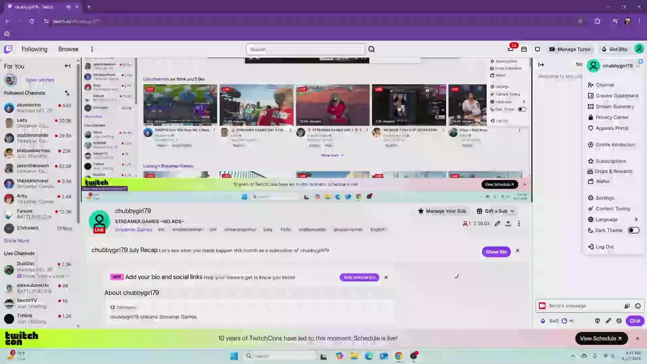Click the Add channel bio button
The image size is (647, 364).
(359, 277)
